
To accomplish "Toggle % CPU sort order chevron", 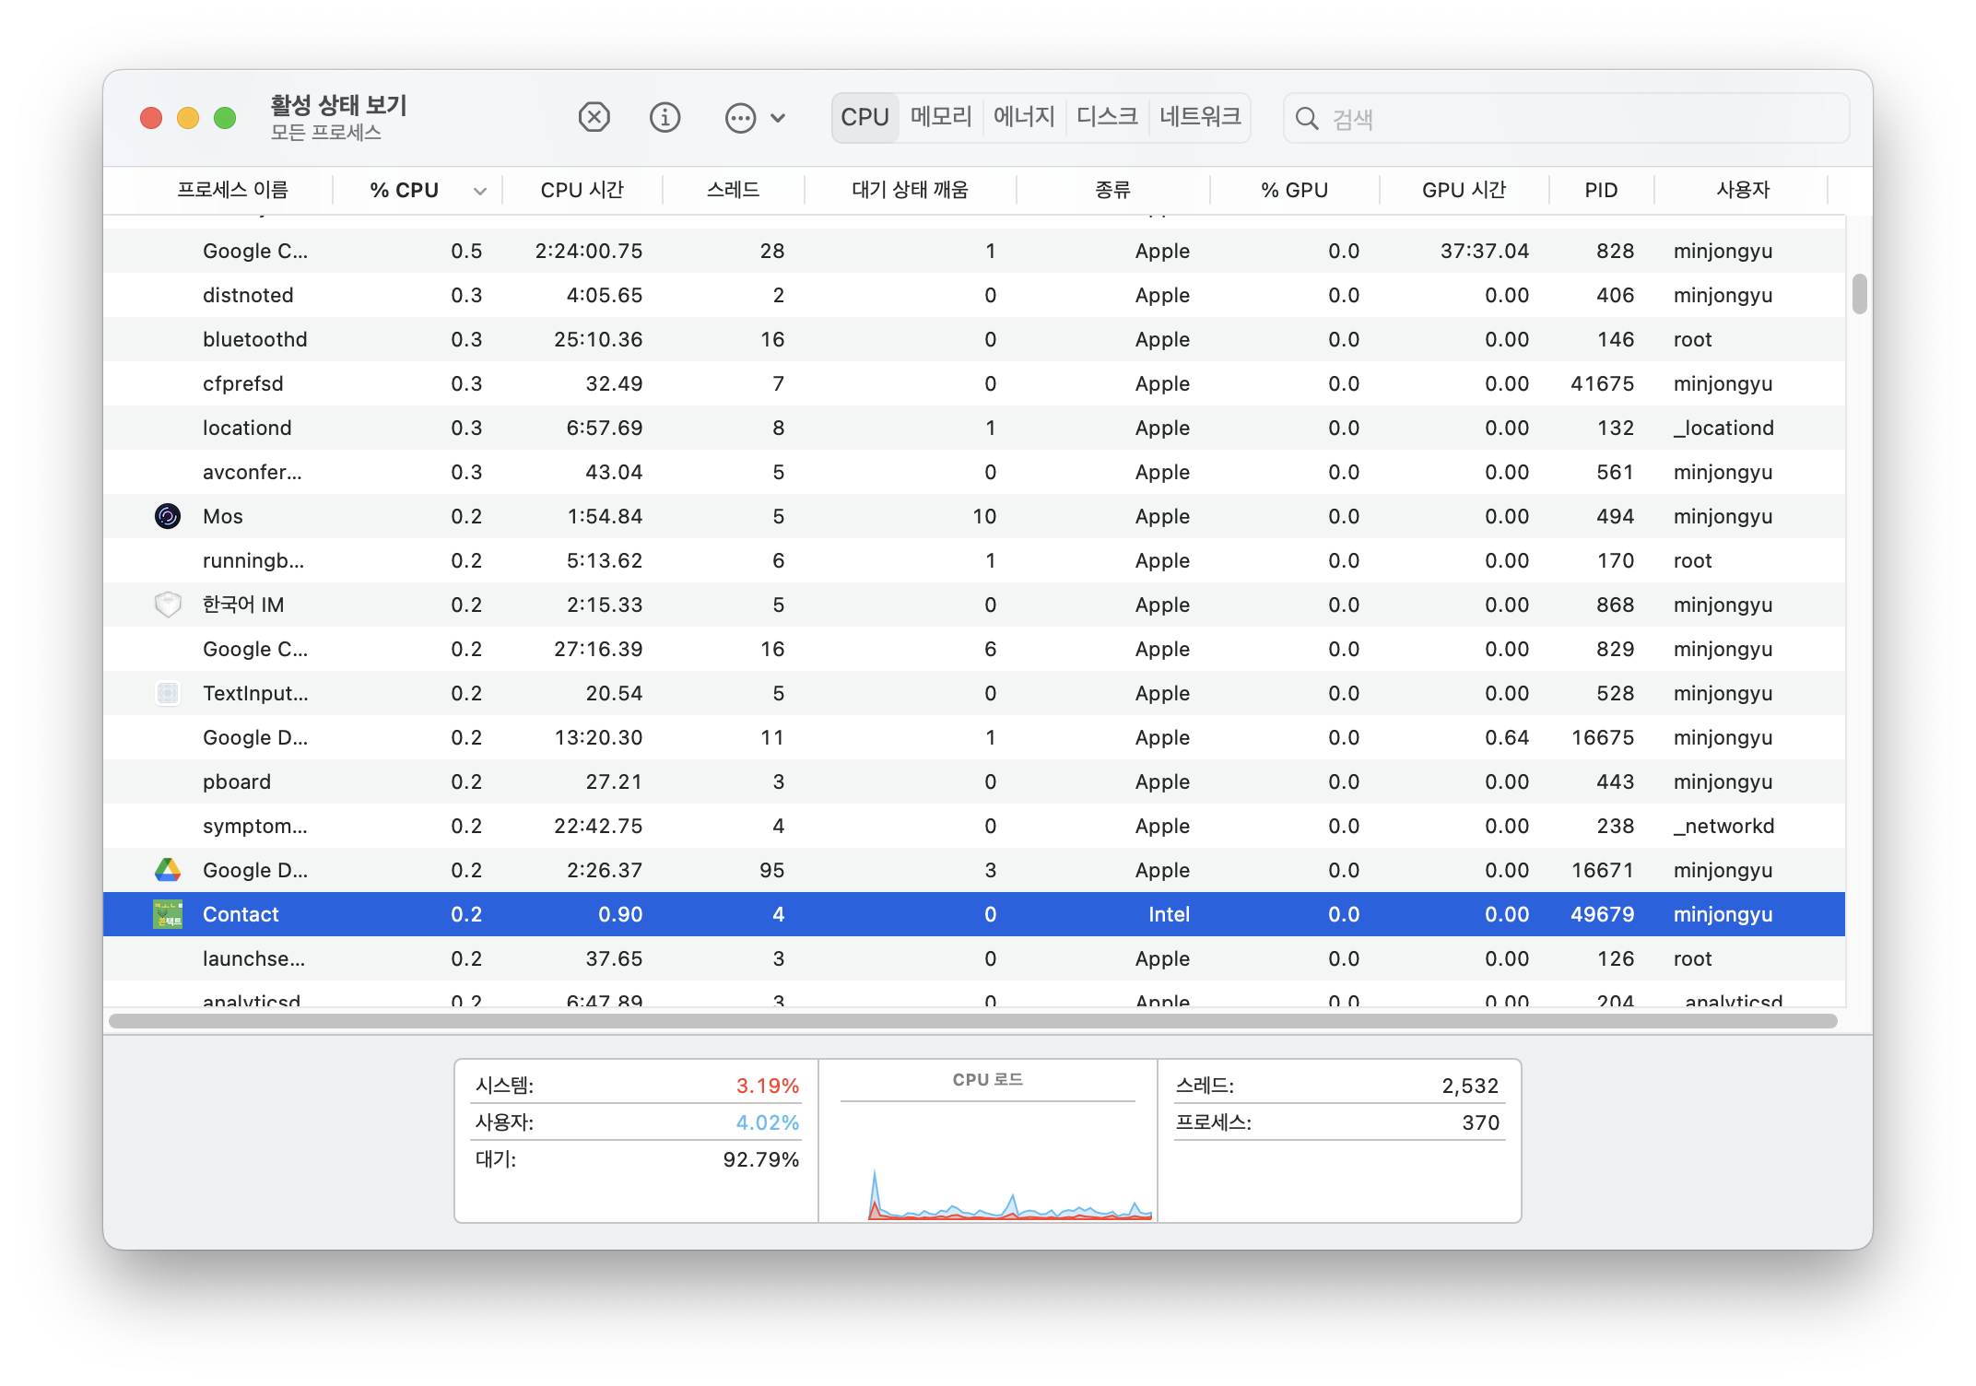I will click(479, 191).
